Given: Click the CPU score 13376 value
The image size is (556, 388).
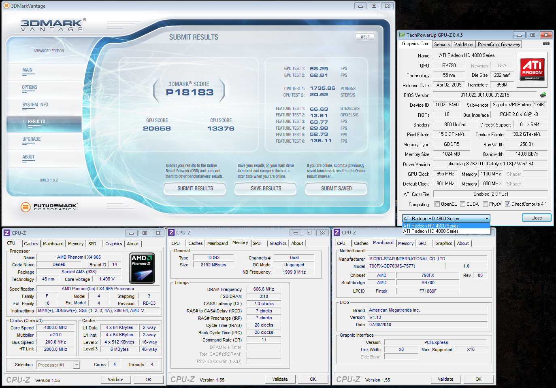Looking at the screenshot, I should pos(221,129).
